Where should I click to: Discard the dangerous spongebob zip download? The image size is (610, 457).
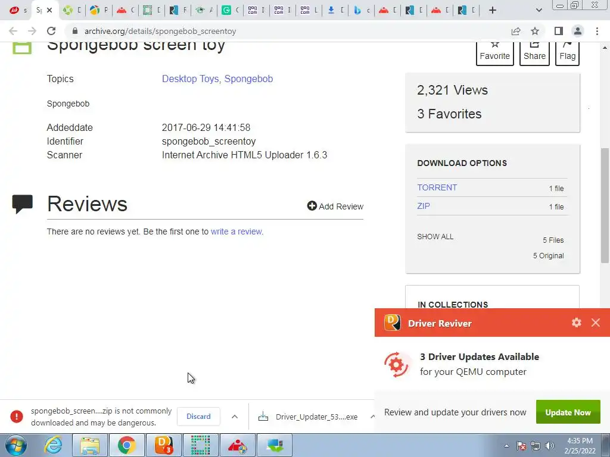[198, 416]
